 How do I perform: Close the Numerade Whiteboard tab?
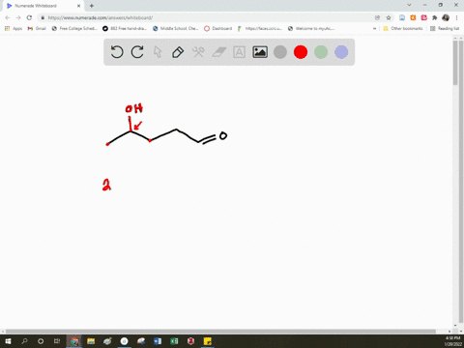click(x=78, y=6)
